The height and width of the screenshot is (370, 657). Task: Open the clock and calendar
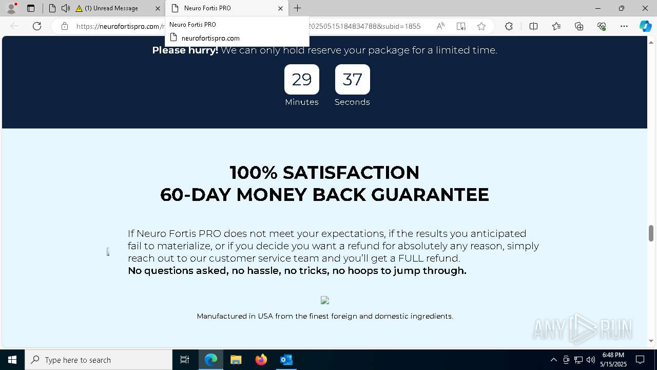click(x=613, y=360)
